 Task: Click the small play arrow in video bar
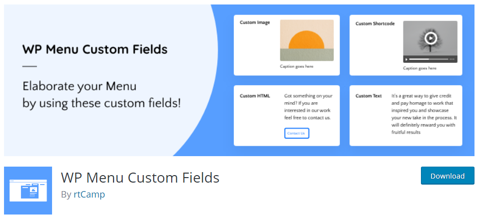pos(406,59)
